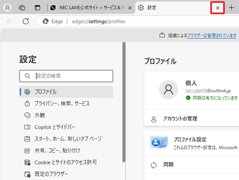Open Cookie とサイトのアクセス許可 settings
This screenshot has width=239, height=180.
coord(66,162)
